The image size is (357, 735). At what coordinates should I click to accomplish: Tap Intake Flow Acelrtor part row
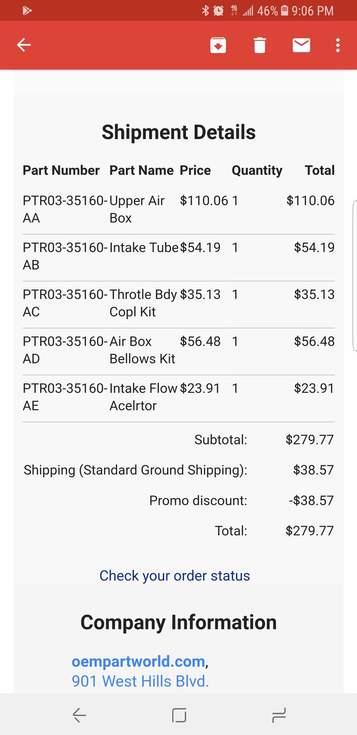coord(178,397)
